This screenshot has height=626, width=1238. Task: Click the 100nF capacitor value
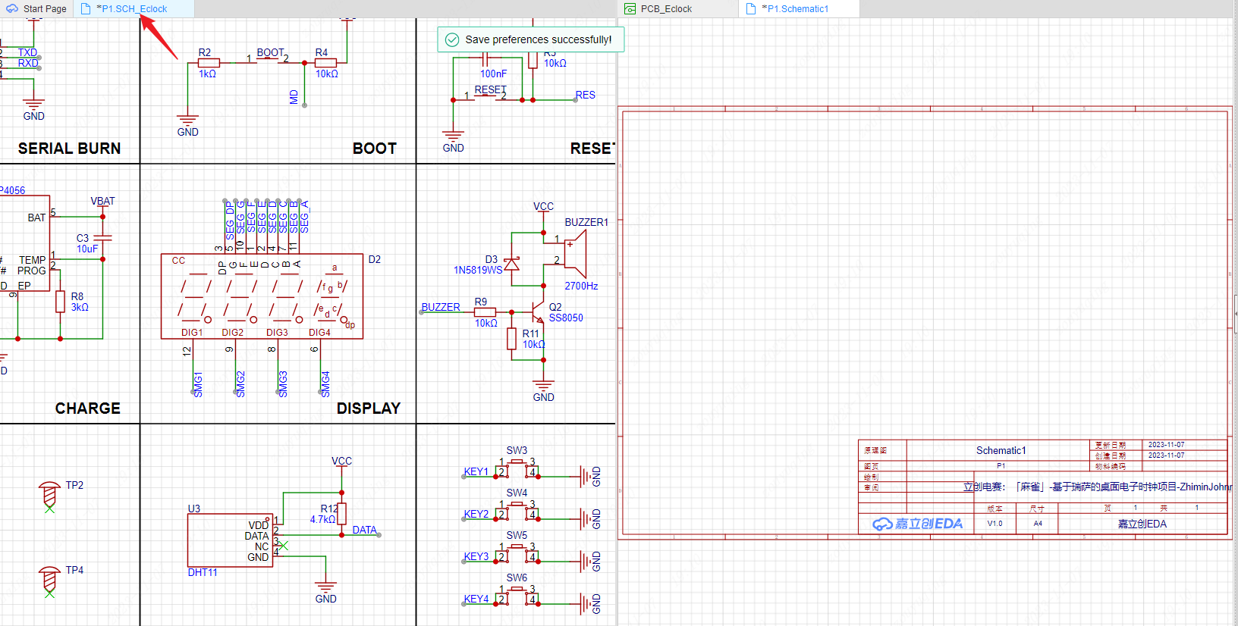(493, 74)
